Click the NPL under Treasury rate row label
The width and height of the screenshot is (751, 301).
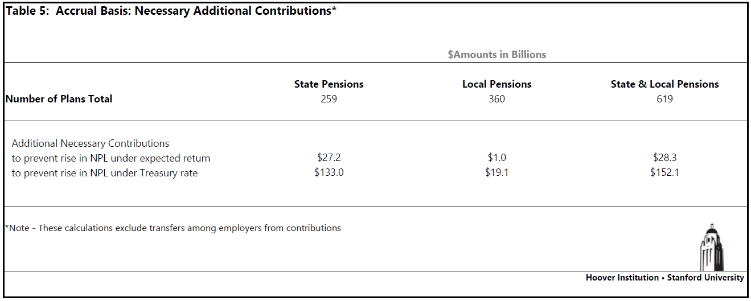tap(104, 173)
